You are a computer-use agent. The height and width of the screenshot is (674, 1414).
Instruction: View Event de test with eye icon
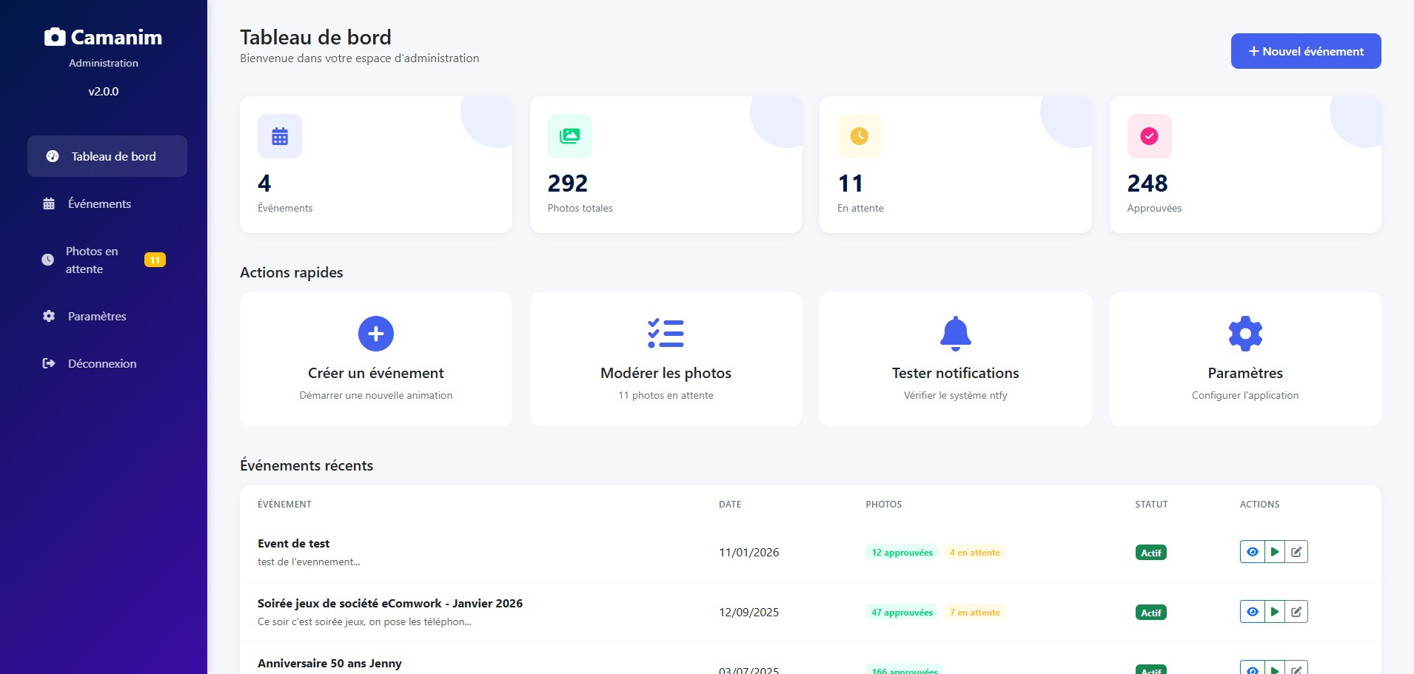tap(1252, 552)
